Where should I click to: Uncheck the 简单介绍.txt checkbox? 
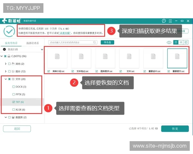point(49,71)
